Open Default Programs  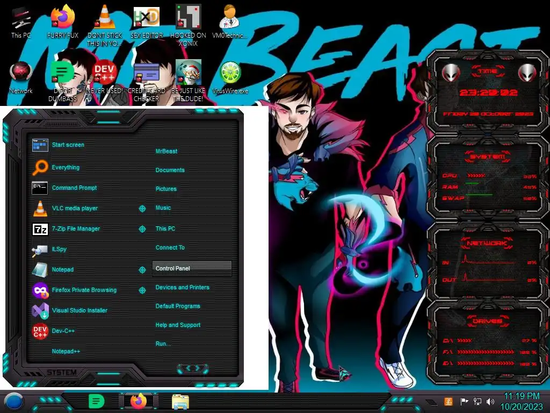(178, 306)
